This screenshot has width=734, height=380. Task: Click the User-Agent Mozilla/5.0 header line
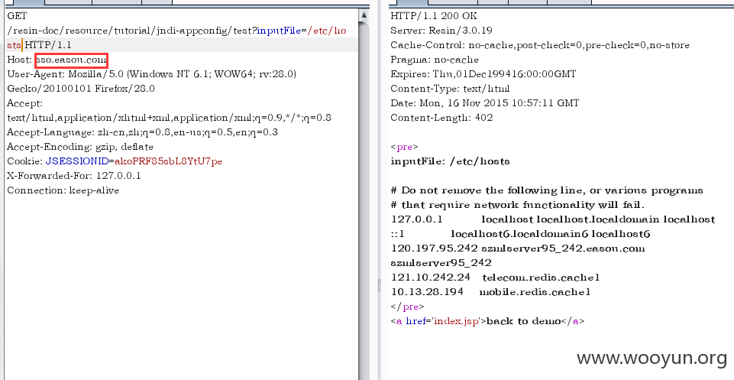(x=152, y=74)
